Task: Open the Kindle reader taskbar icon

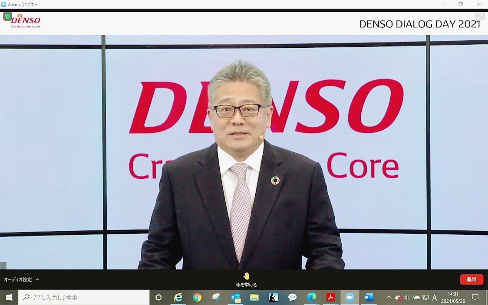Action: (274, 297)
